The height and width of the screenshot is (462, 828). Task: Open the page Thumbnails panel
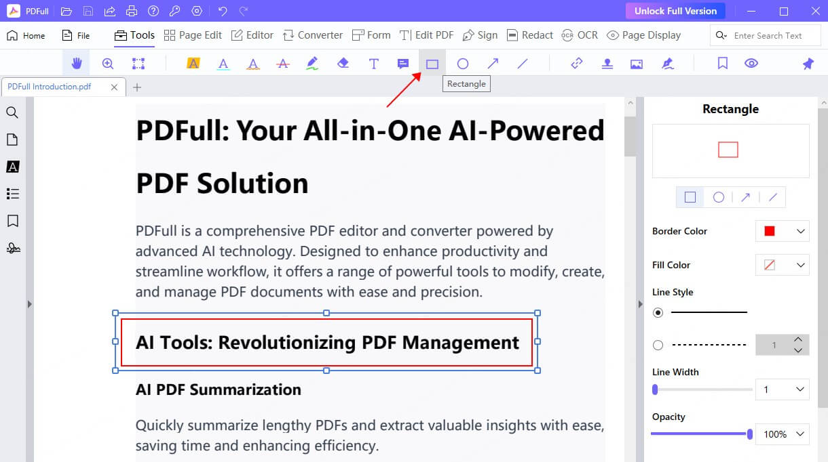pos(13,140)
